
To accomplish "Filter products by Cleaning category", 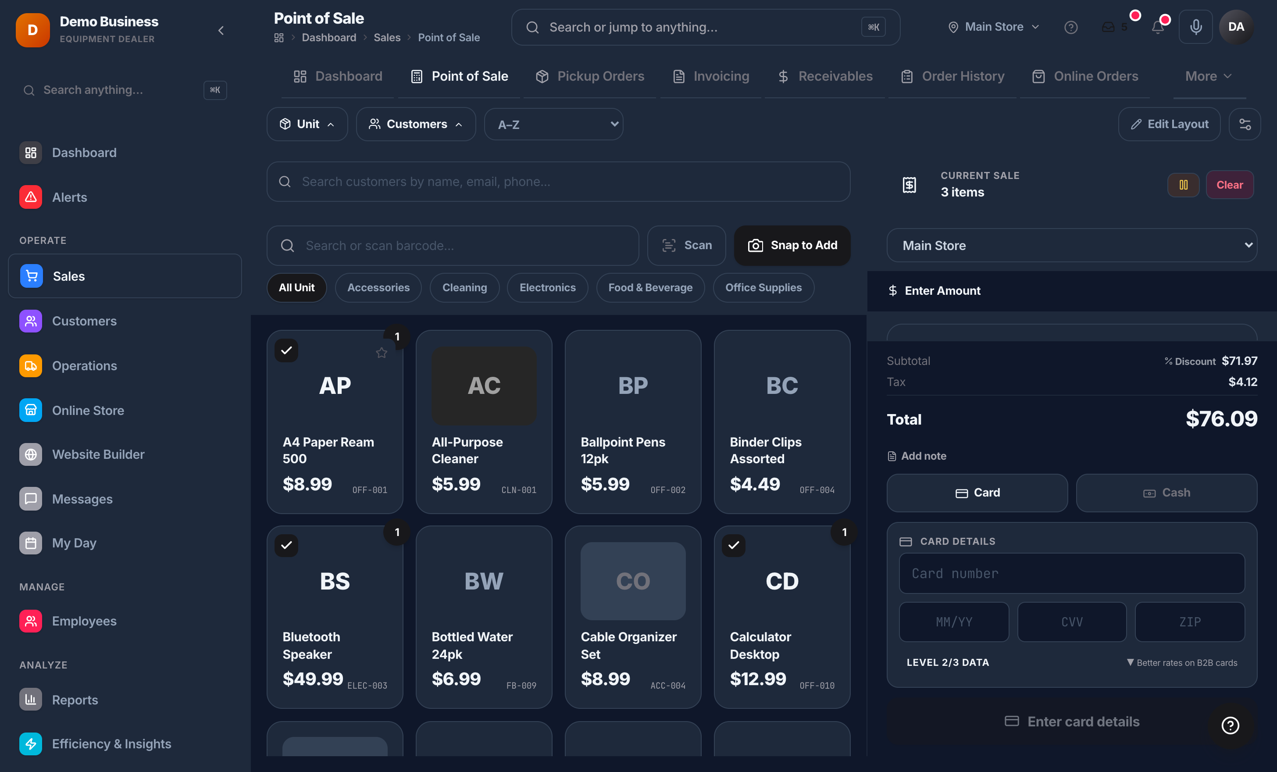I will coord(464,287).
